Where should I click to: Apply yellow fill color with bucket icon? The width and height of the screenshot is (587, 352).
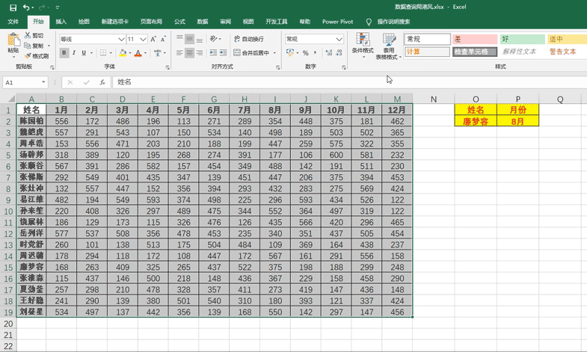click(x=123, y=53)
